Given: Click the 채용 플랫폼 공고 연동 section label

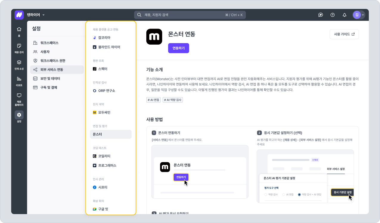Looking at the screenshot, I should click(106, 29).
